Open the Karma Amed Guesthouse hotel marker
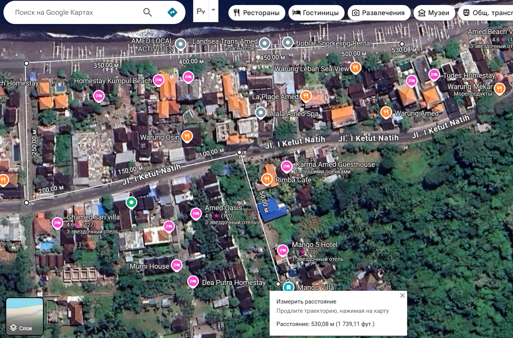 (287, 166)
